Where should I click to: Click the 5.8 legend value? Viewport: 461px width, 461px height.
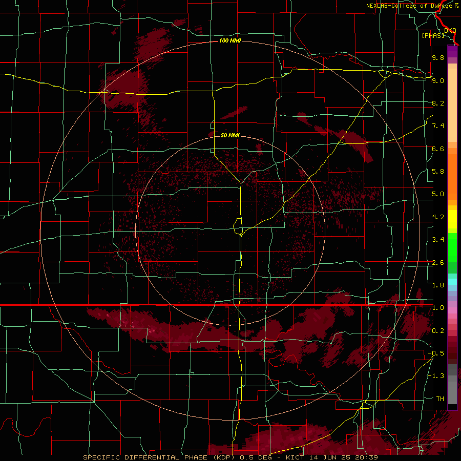438,172
